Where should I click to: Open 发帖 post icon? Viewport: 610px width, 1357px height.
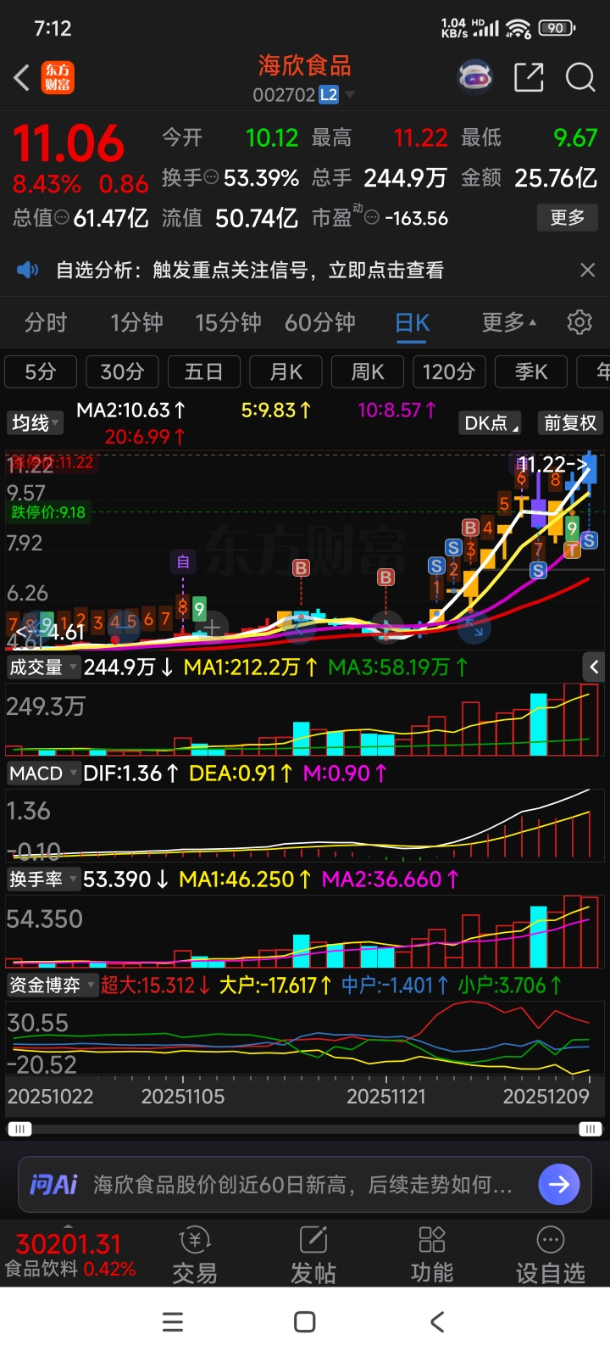pyautogui.click(x=313, y=1255)
